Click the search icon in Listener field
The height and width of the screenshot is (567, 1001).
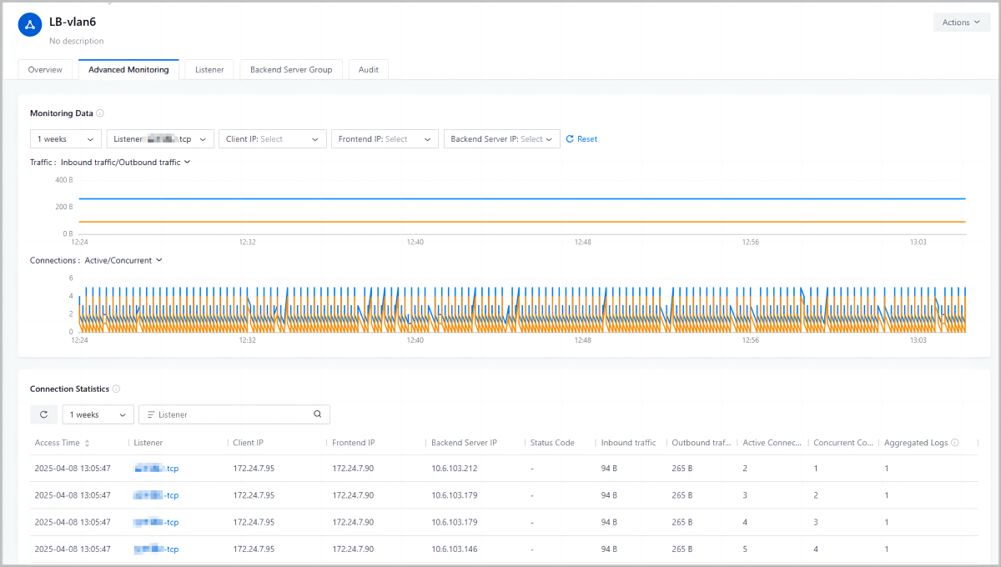click(x=317, y=414)
